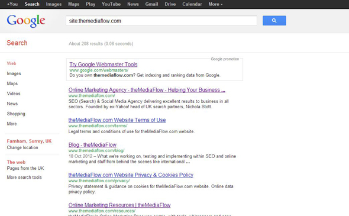Open Maps in the top black bar
Screen dimensions: 349x216
tap(74, 4)
